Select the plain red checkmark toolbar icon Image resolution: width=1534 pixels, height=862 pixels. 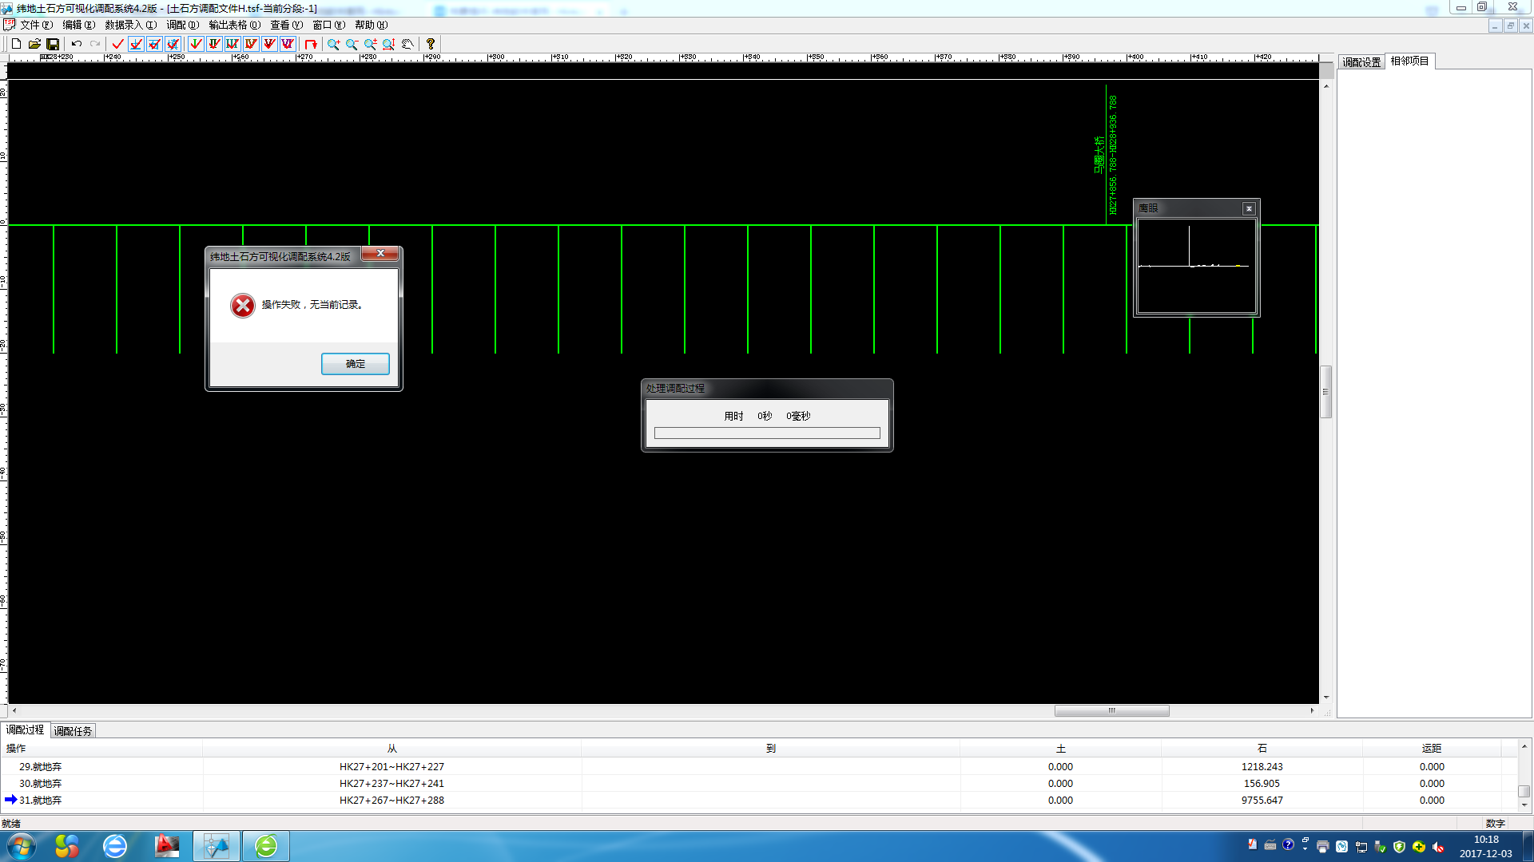tap(118, 44)
